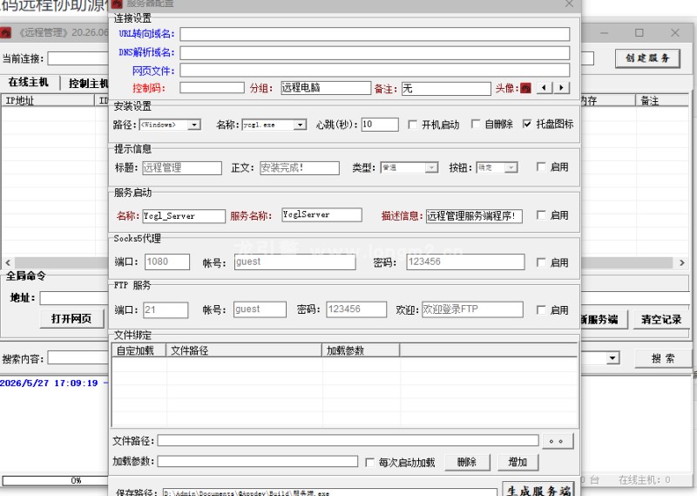697x496 pixels.
Task: Select previous avatar with left arrow
Action: (x=544, y=88)
